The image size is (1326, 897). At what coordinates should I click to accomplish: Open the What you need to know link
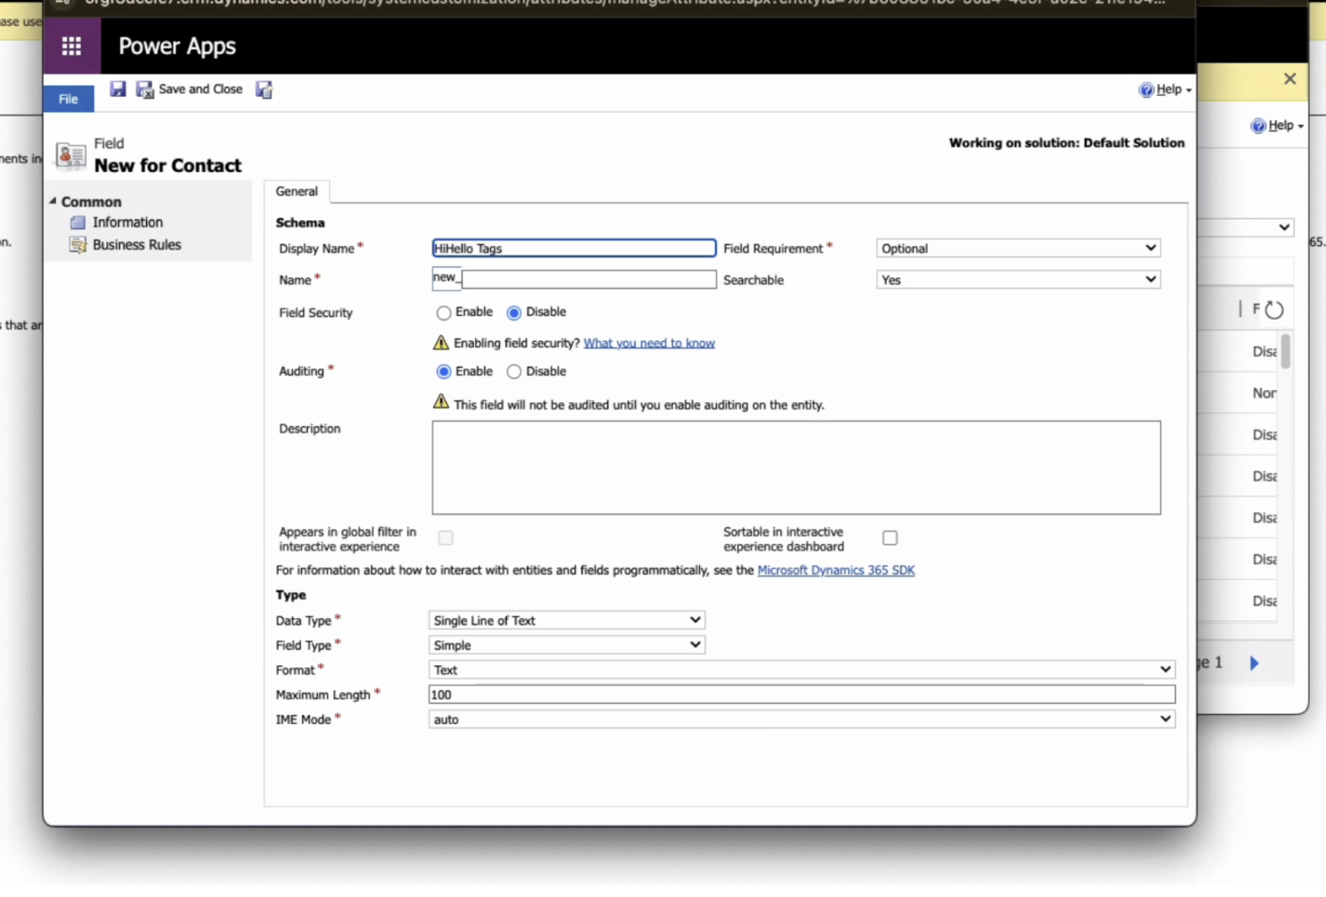pyautogui.click(x=649, y=343)
